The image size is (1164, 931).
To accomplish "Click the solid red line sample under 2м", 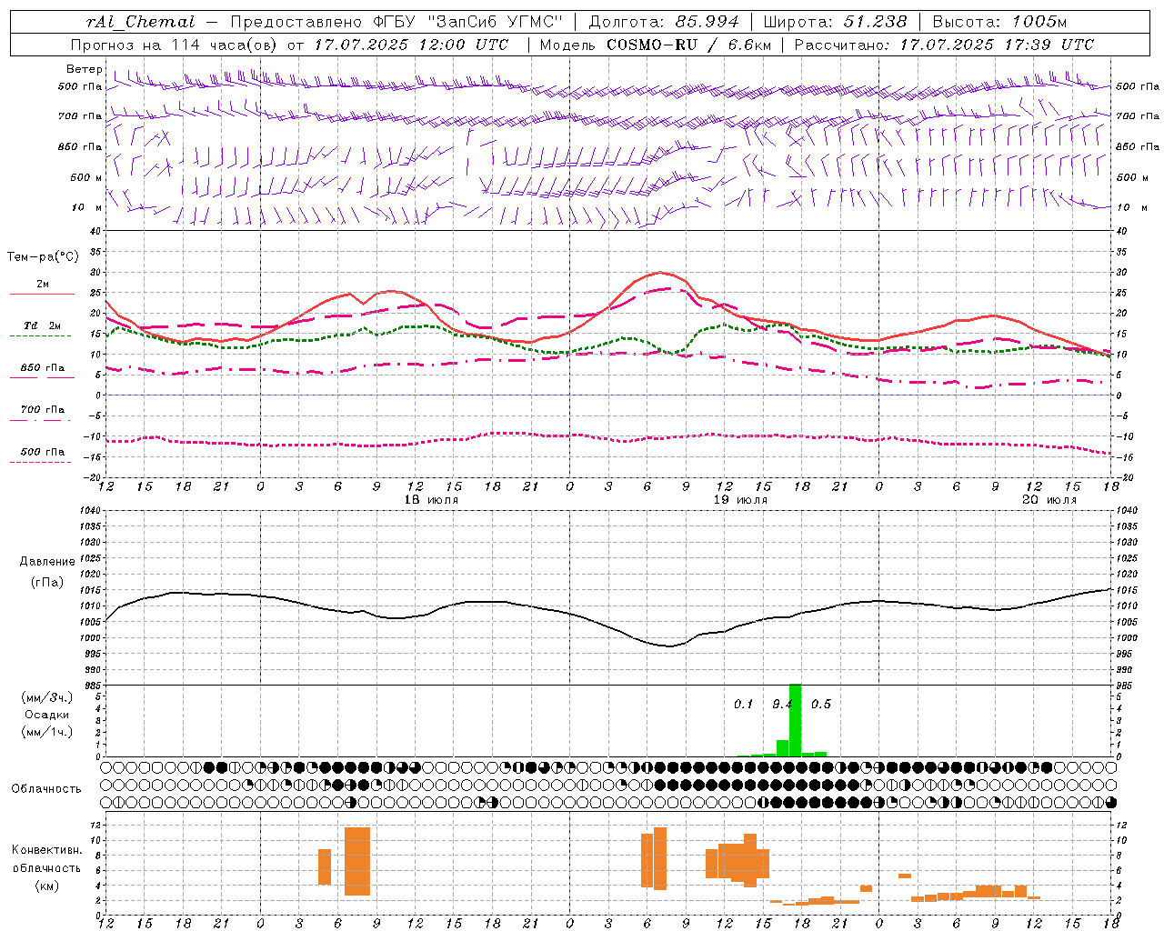I will 42,295.
